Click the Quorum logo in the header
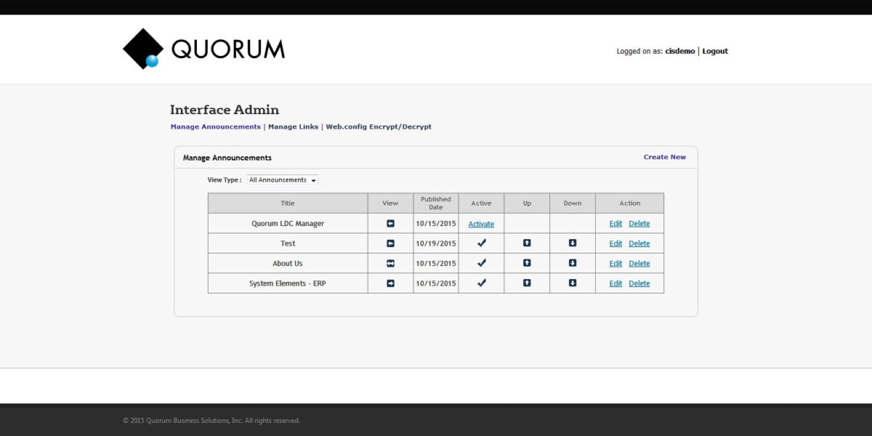 [x=204, y=49]
